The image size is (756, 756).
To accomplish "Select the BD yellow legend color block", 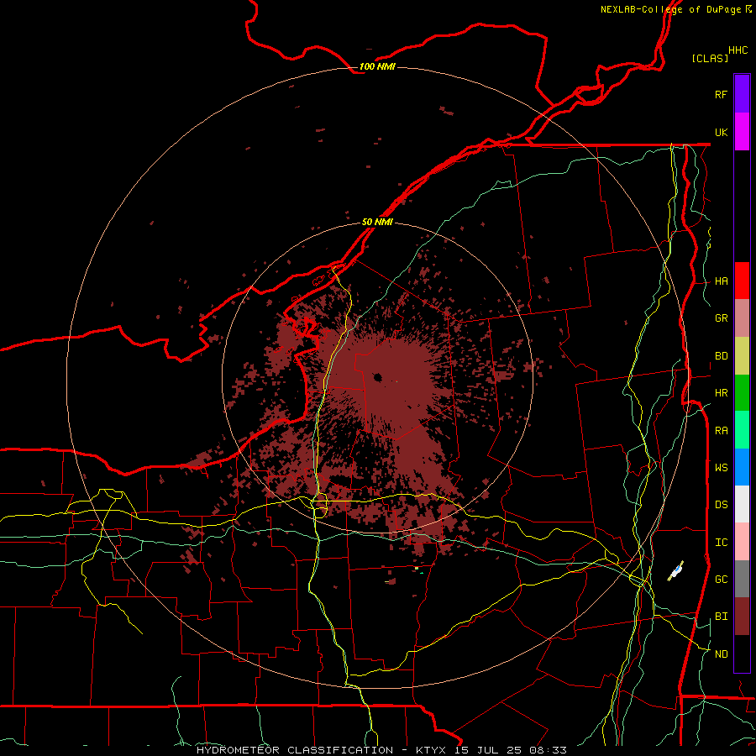I will pyautogui.click(x=742, y=356).
